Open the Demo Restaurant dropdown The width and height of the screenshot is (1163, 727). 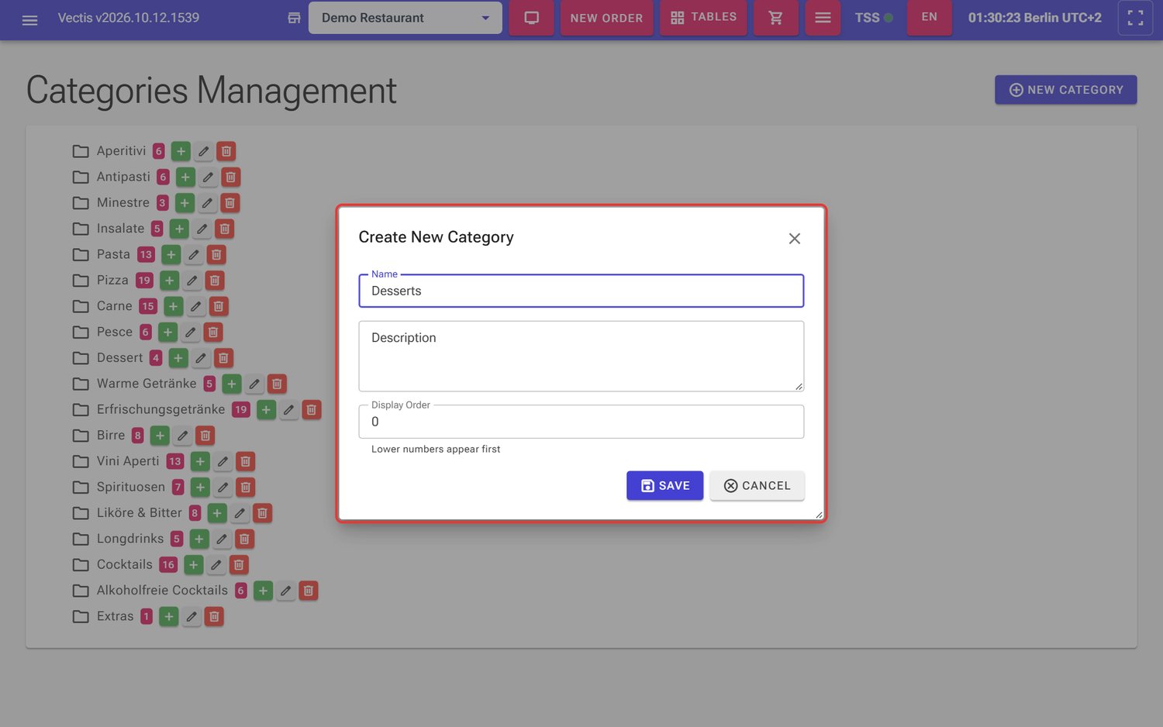click(405, 18)
